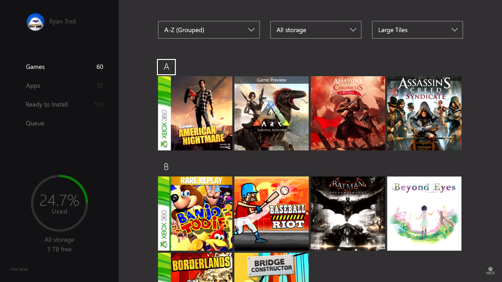This screenshot has height=282, width=502.
Task: Launch ARK Survival Evolved game tile
Action: [271, 113]
